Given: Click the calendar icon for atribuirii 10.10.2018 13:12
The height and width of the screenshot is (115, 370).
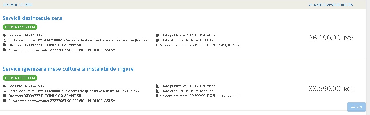Looking at the screenshot, I should (x=158, y=40).
